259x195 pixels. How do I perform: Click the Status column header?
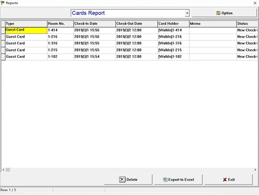[247, 24]
